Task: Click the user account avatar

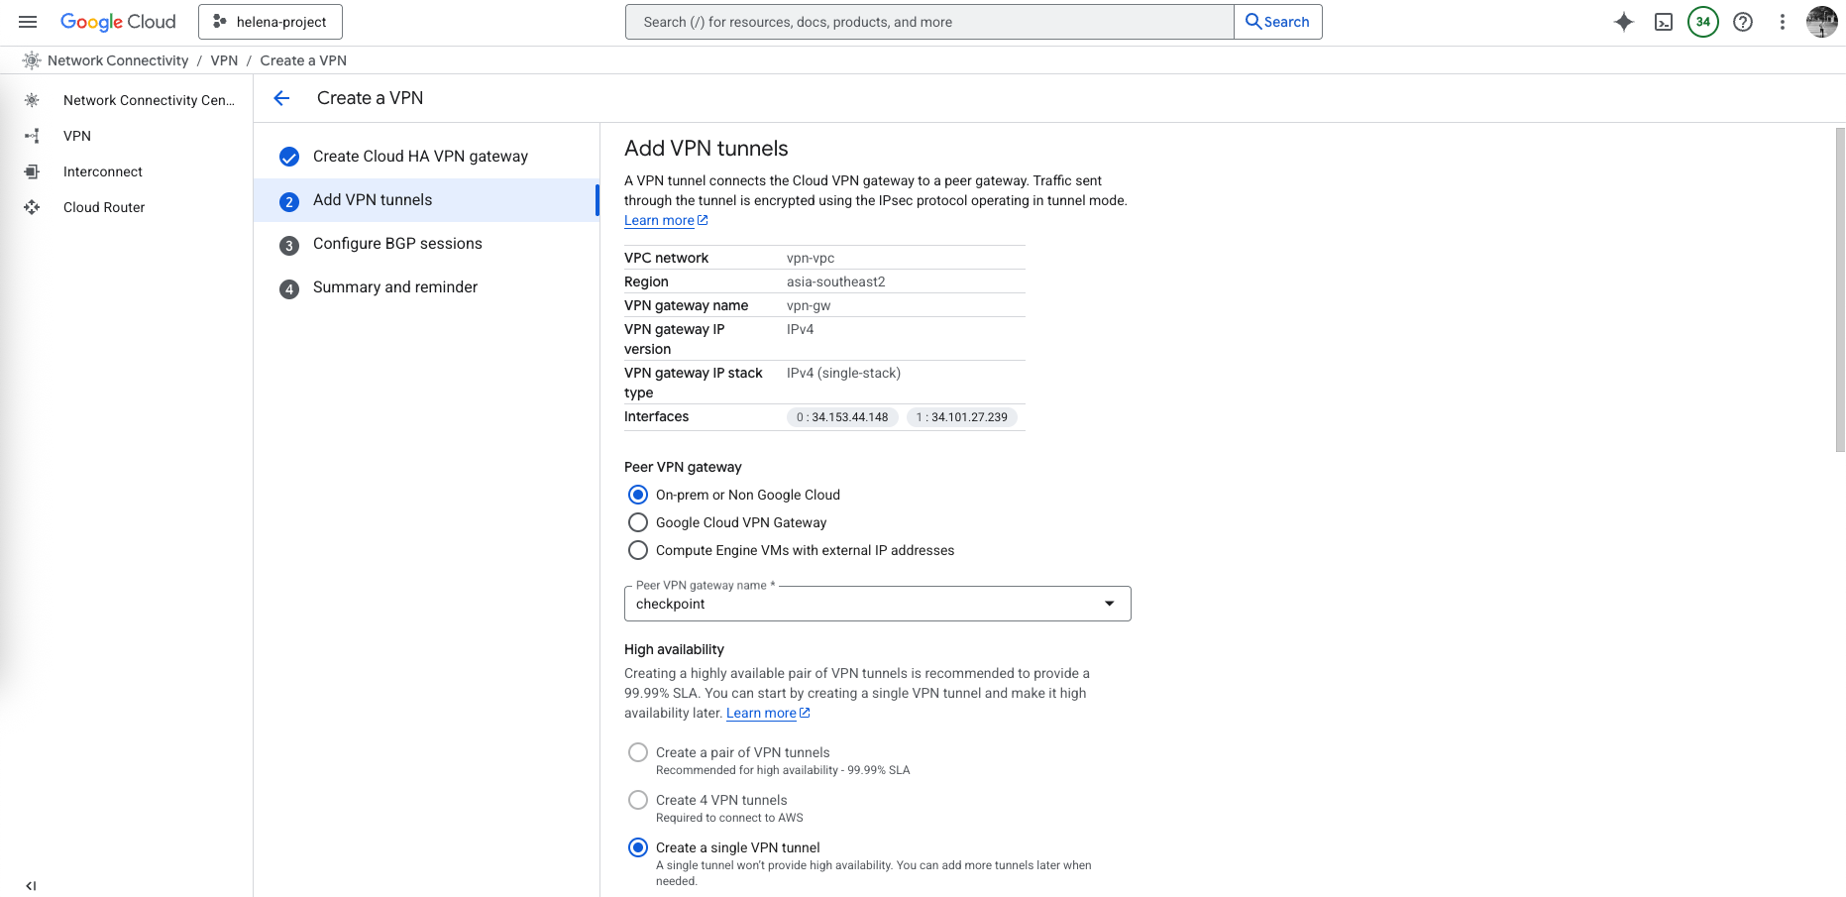Action: click(1821, 22)
